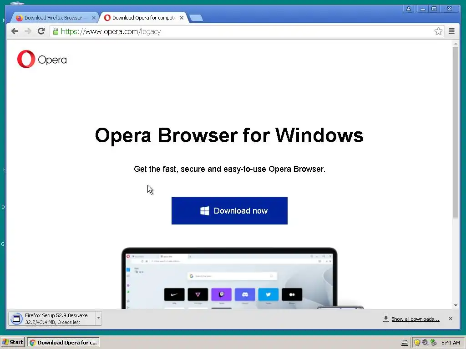Open the Firefox Setup 52.9.0esr.exe download item
The height and width of the screenshot is (349, 466).
click(x=52, y=319)
